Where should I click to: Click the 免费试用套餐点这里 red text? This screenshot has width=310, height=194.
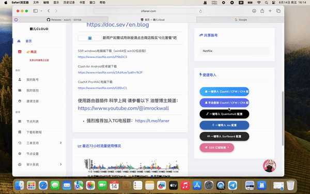pyautogui.click(x=39, y=60)
